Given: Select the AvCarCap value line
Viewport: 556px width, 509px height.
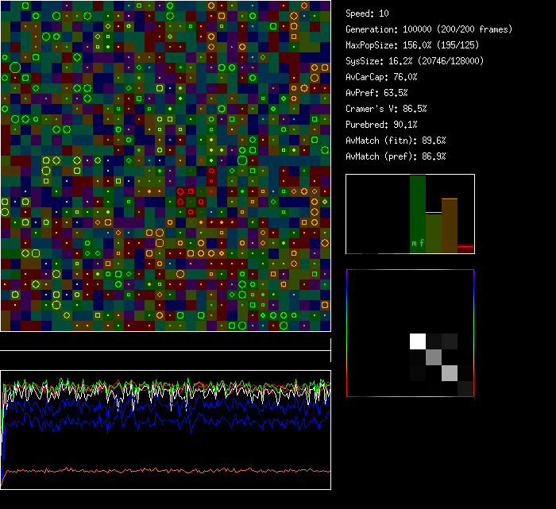Looking at the screenshot, I should (381, 77).
